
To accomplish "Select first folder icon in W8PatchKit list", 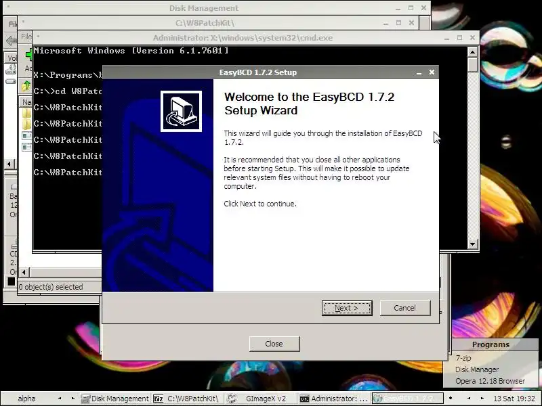I will (x=26, y=113).
